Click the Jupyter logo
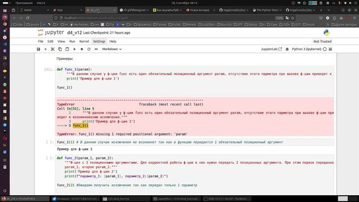Image resolution: width=359 pixels, height=202 pixels. pyautogui.click(x=51, y=33)
